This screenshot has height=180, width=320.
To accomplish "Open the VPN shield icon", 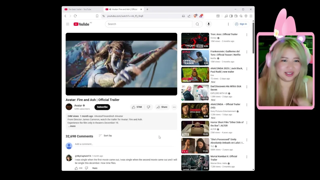I will [246, 16].
